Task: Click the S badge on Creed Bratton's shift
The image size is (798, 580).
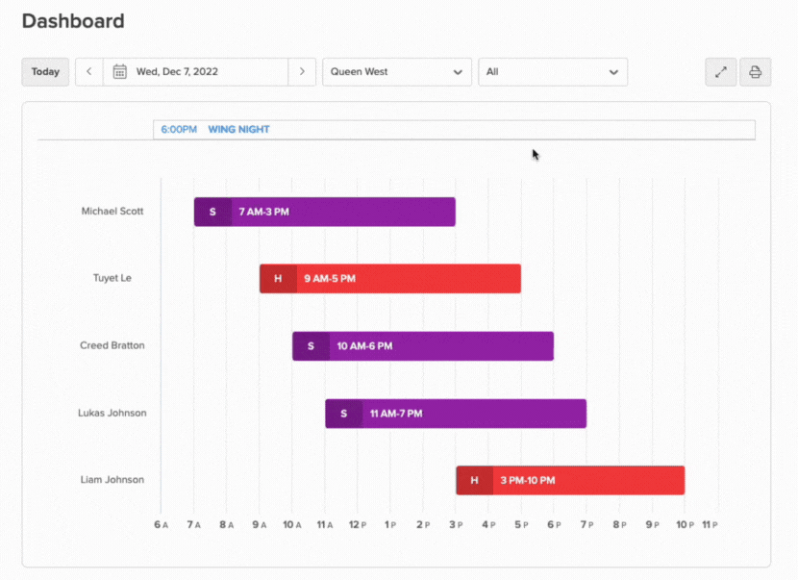Action: (311, 346)
